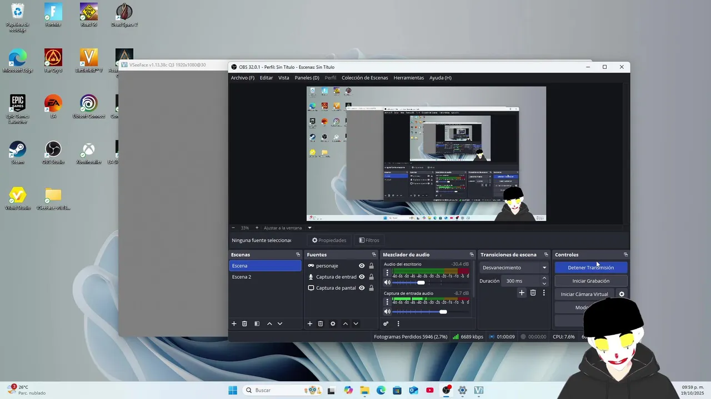The image size is (711, 399).
Task: Hide the personaje source with its eye icon
Action: click(x=362, y=266)
